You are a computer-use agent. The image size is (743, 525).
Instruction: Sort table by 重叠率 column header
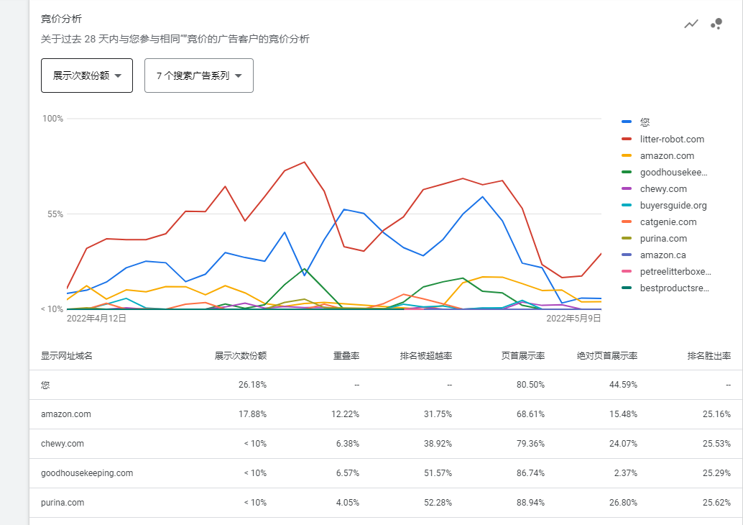(x=346, y=355)
